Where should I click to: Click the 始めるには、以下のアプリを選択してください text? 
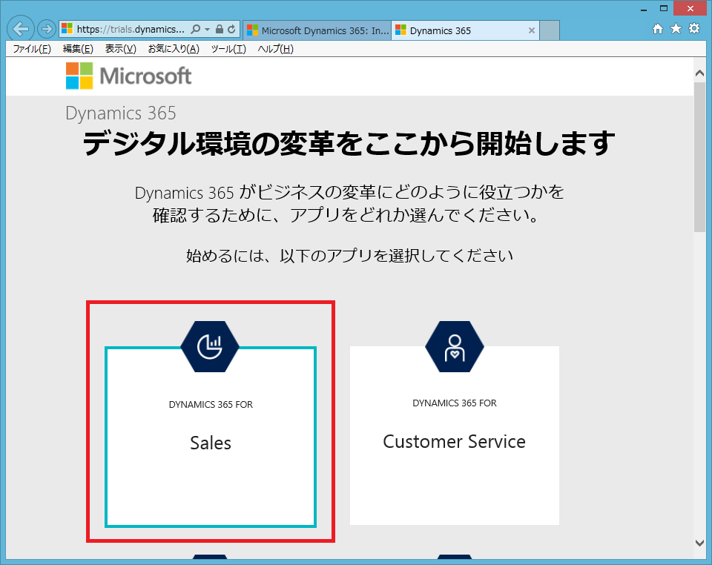[x=349, y=256]
